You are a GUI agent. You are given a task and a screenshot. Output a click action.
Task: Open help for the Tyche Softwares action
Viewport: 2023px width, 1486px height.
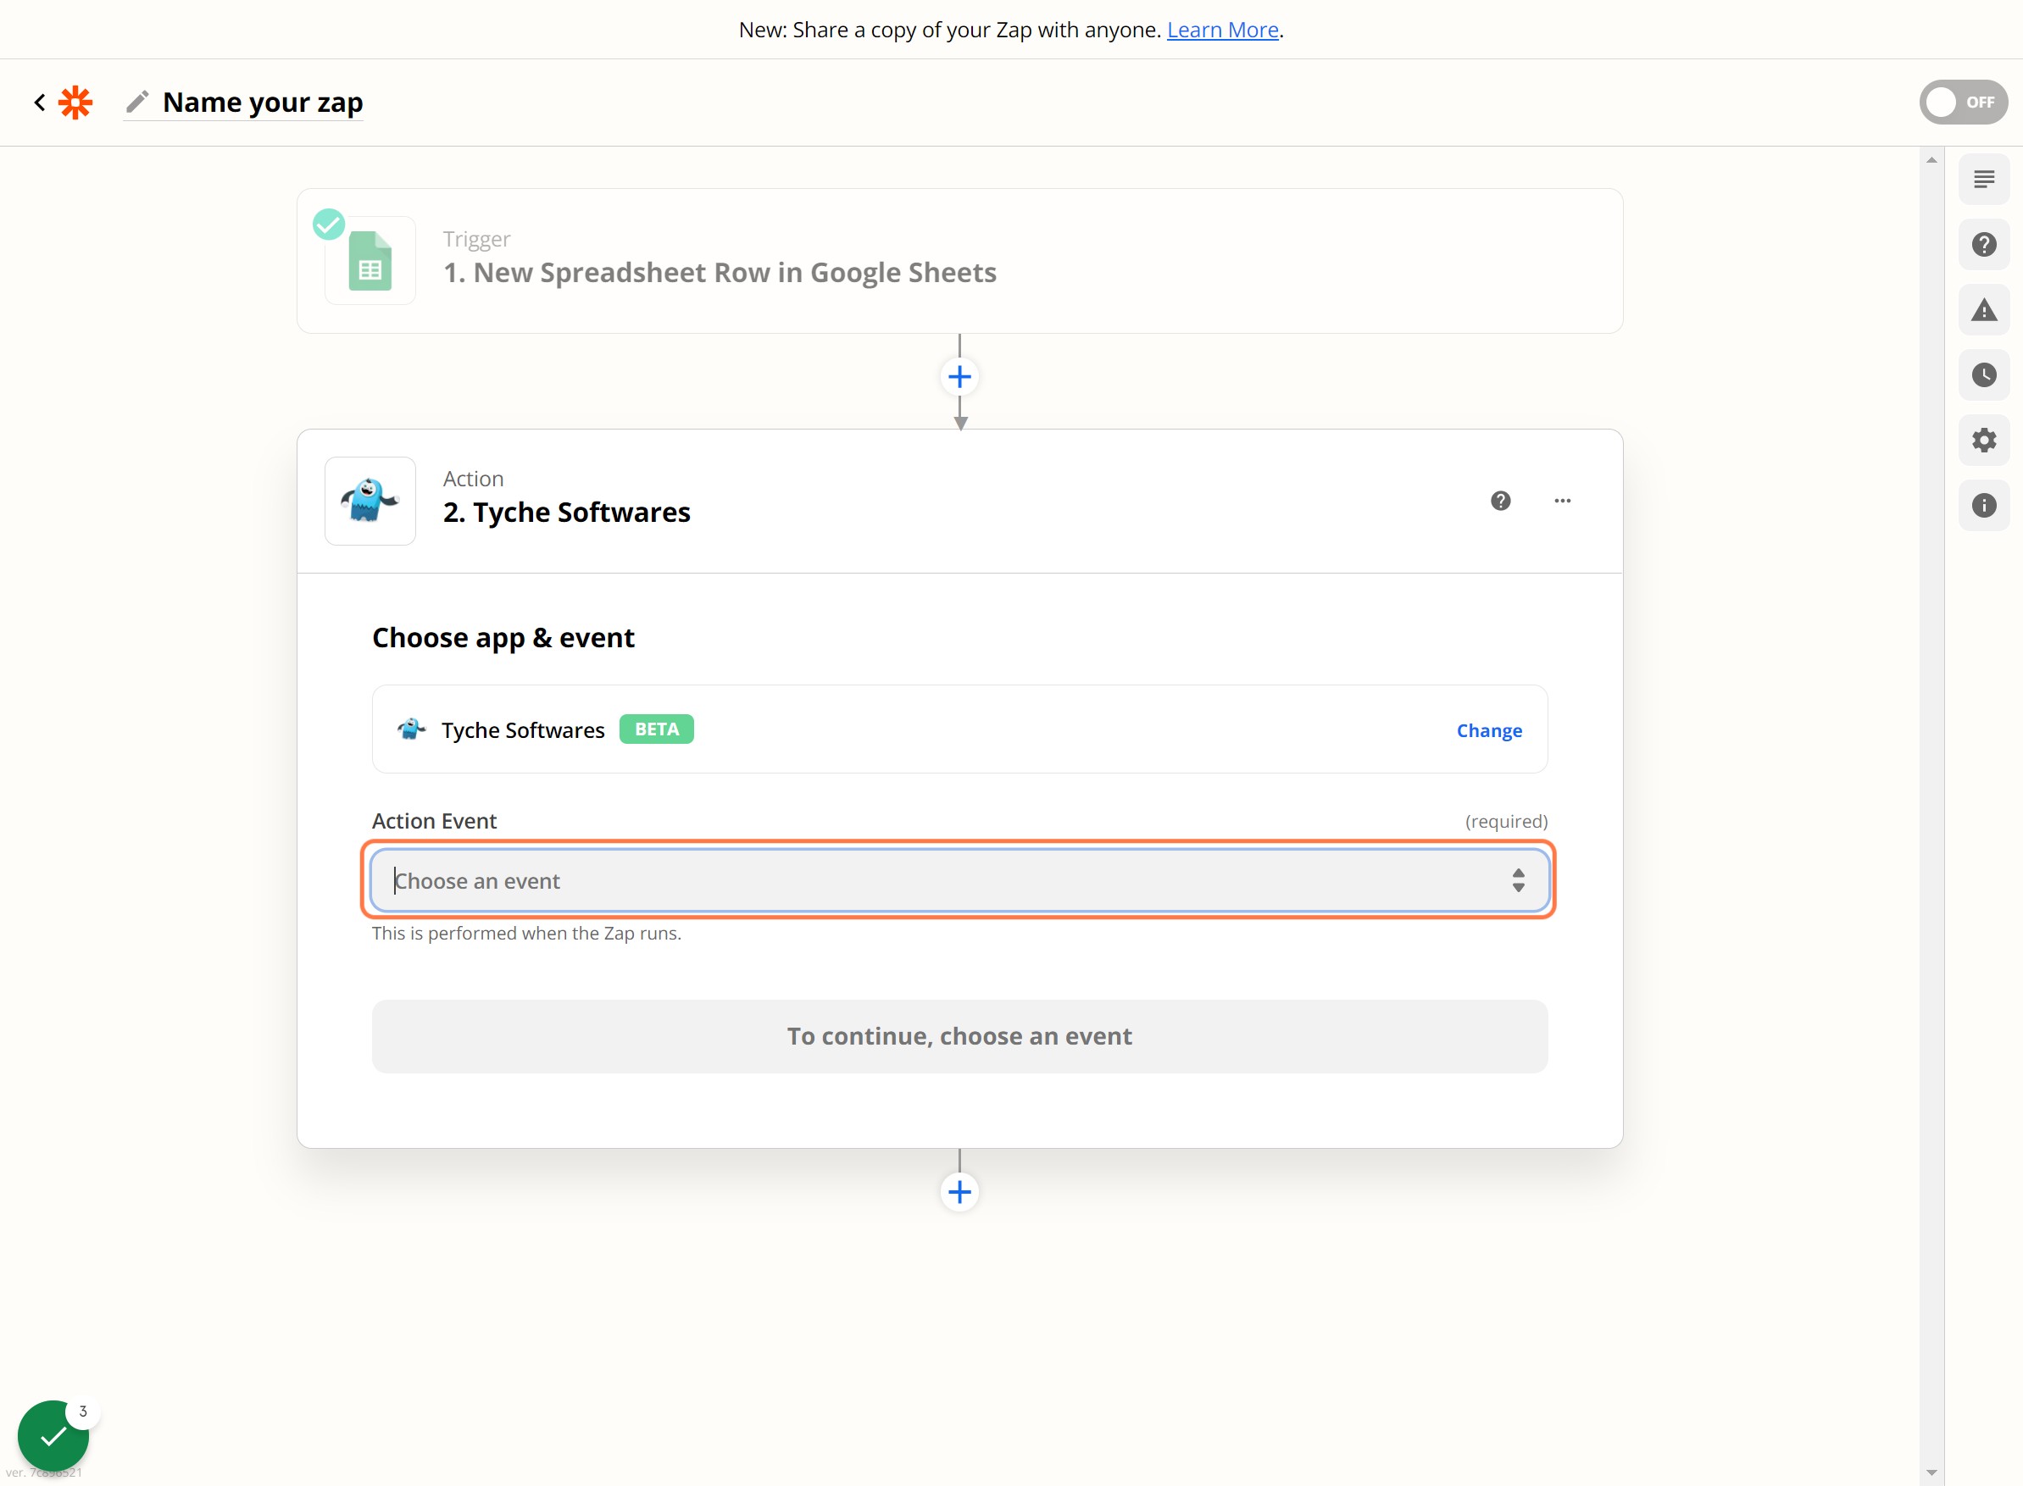1500,501
